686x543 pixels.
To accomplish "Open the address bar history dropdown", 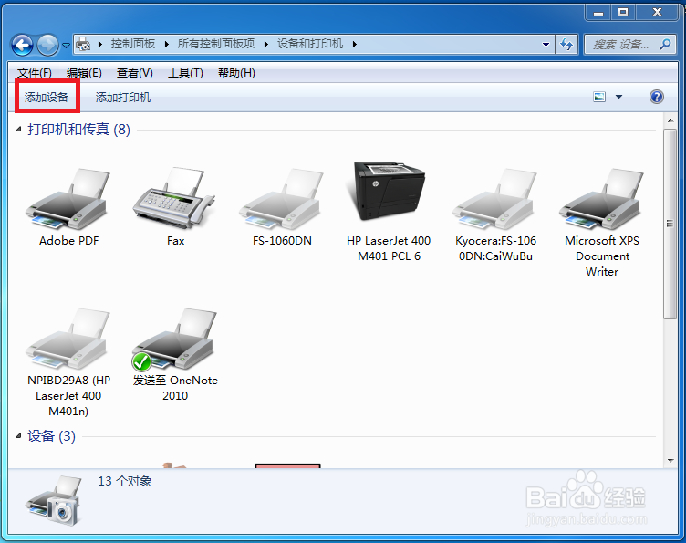I will [x=546, y=44].
